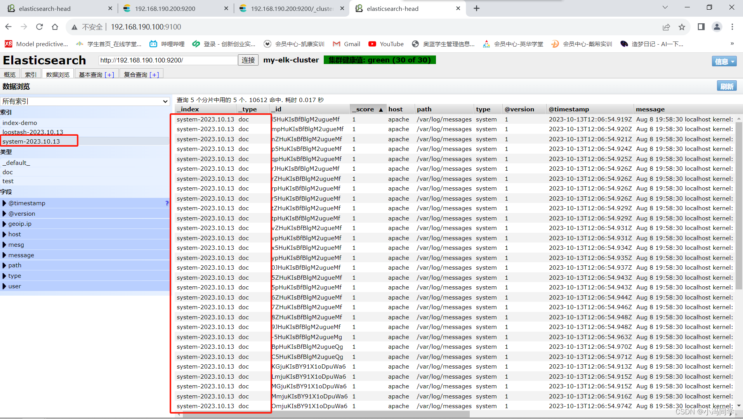Image resolution: width=743 pixels, height=419 pixels.
Task: Click the horizontal scrollbar under the results table
Action: (x=326, y=414)
